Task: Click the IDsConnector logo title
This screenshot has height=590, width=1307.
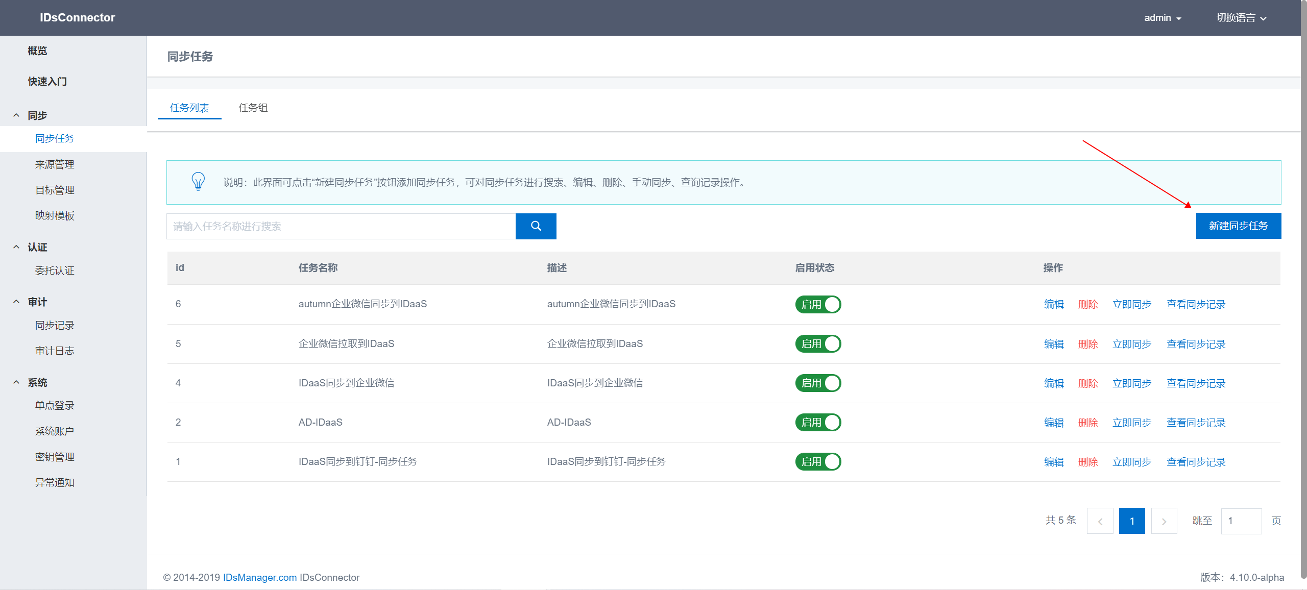Action: click(78, 17)
